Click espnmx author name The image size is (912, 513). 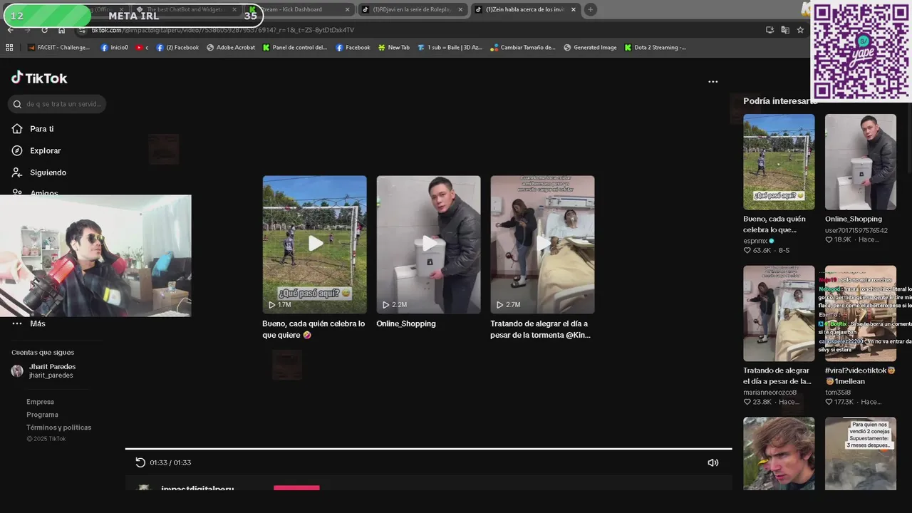coord(755,241)
